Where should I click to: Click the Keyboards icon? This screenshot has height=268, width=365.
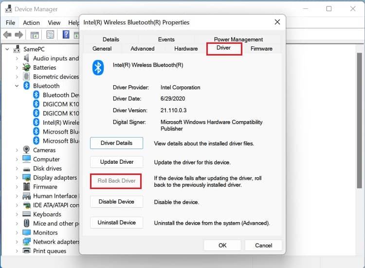coord(27,214)
